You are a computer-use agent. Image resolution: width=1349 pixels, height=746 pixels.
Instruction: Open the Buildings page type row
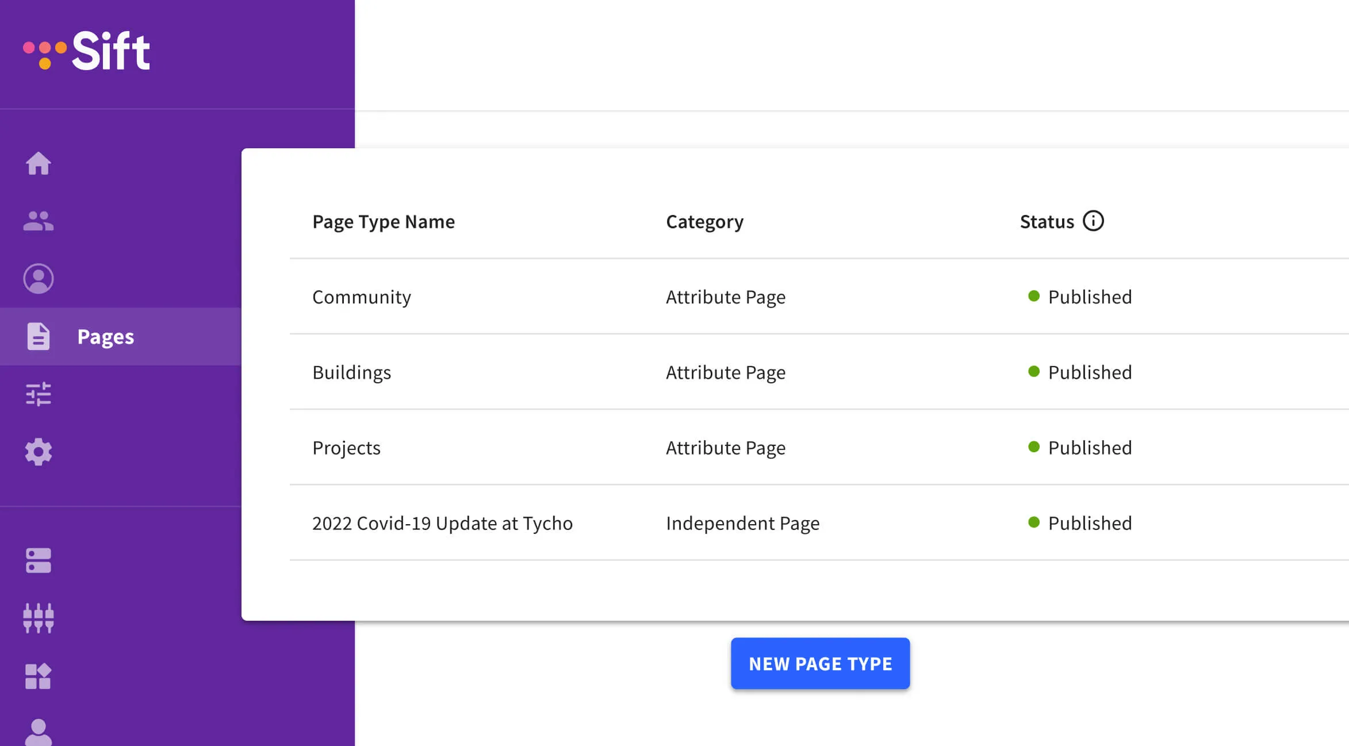351,372
